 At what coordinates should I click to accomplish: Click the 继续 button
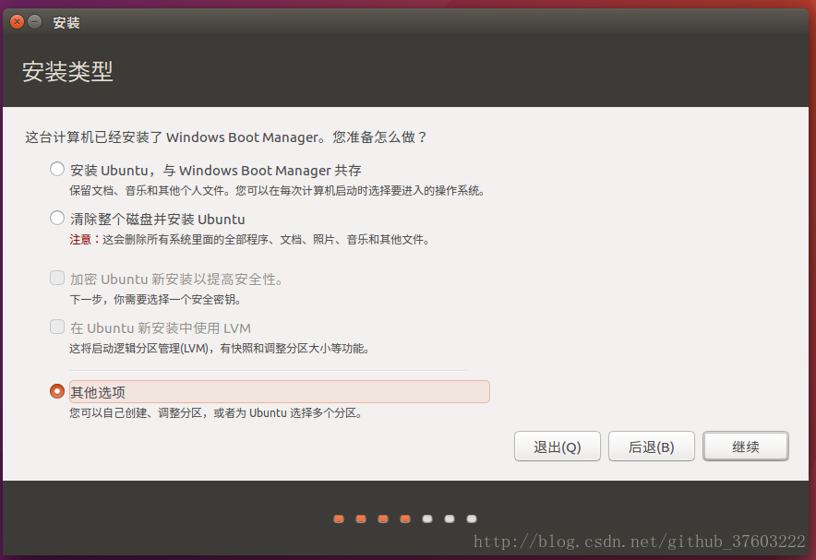745,447
